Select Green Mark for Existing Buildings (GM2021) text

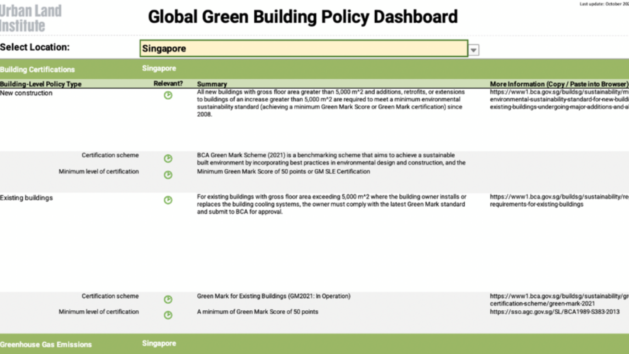[x=273, y=296]
